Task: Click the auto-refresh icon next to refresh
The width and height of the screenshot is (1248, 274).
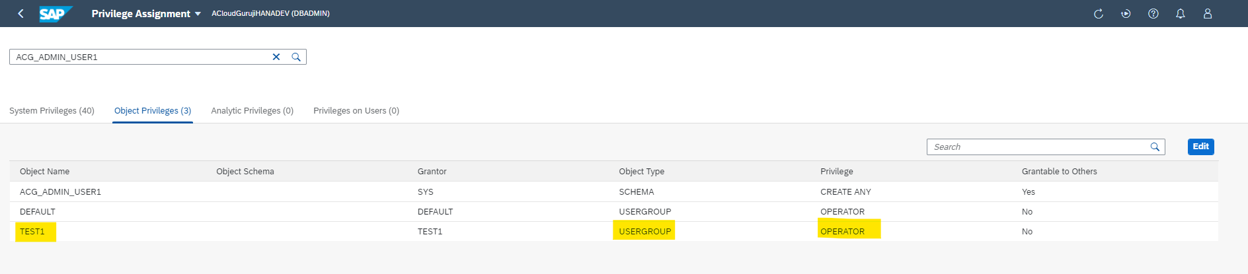Action: pyautogui.click(x=1126, y=13)
